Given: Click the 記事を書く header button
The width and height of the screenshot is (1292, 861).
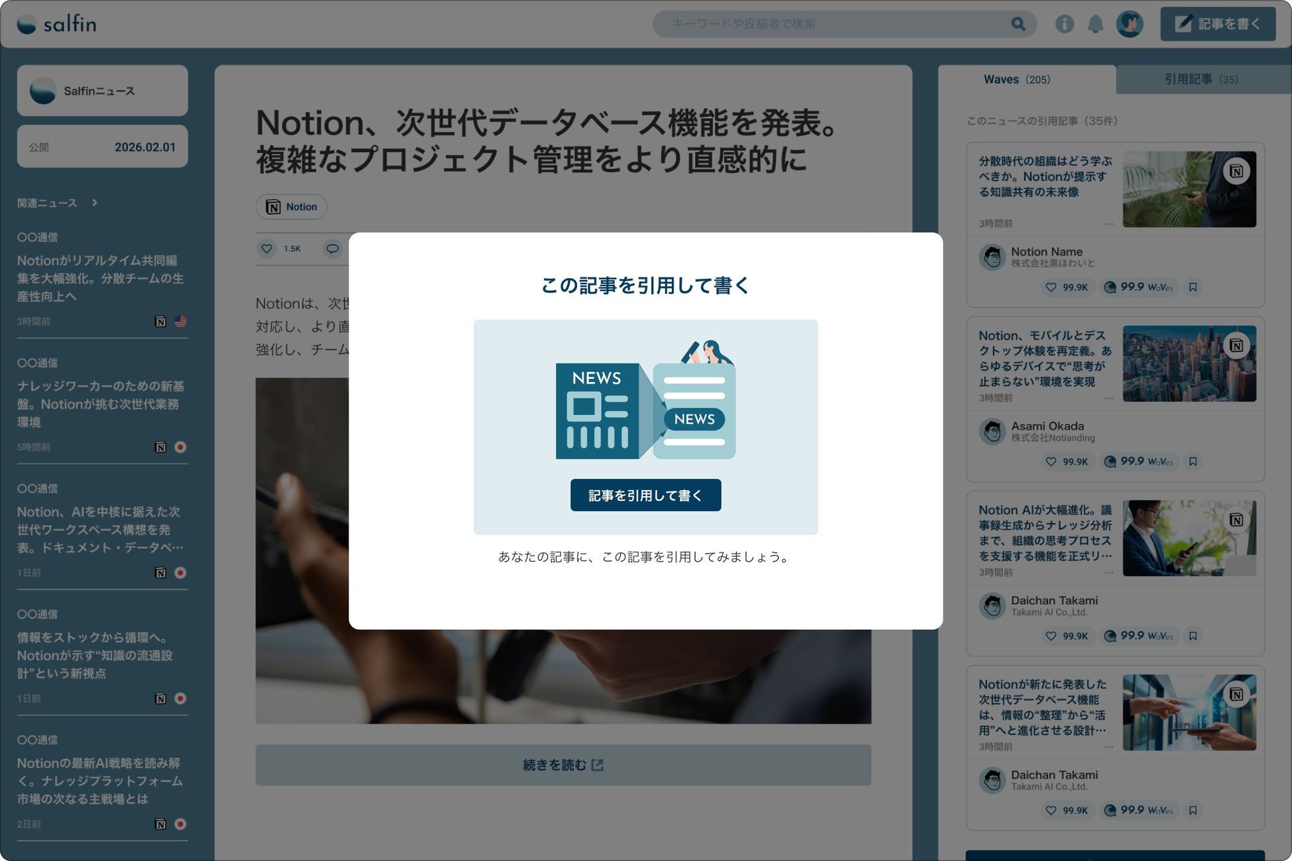Looking at the screenshot, I should pos(1217,25).
